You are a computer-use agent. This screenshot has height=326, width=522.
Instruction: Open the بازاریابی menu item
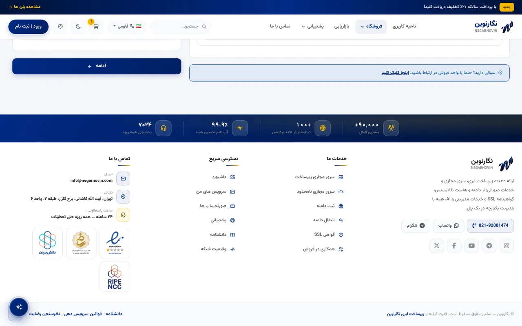342,26
